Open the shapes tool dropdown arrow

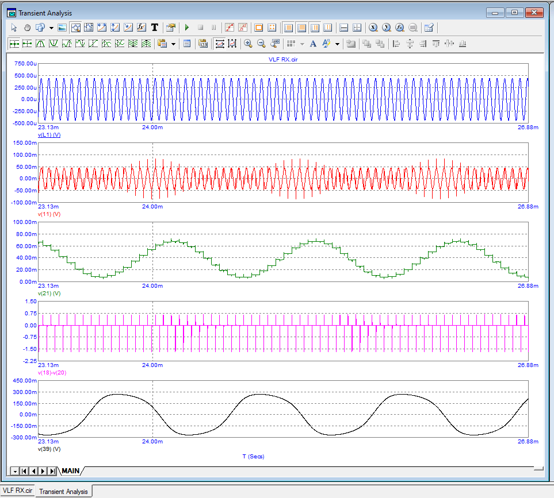pyautogui.click(x=51, y=28)
